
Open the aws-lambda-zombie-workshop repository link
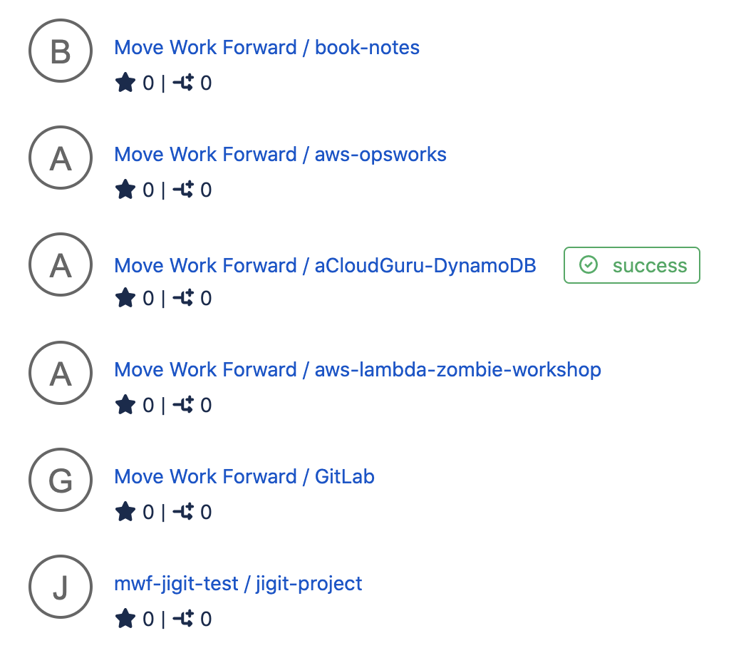[x=358, y=369]
